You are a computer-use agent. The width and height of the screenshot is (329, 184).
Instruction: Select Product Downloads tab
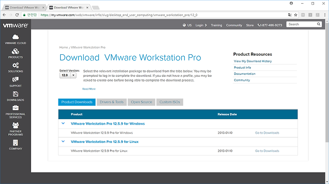click(x=77, y=102)
